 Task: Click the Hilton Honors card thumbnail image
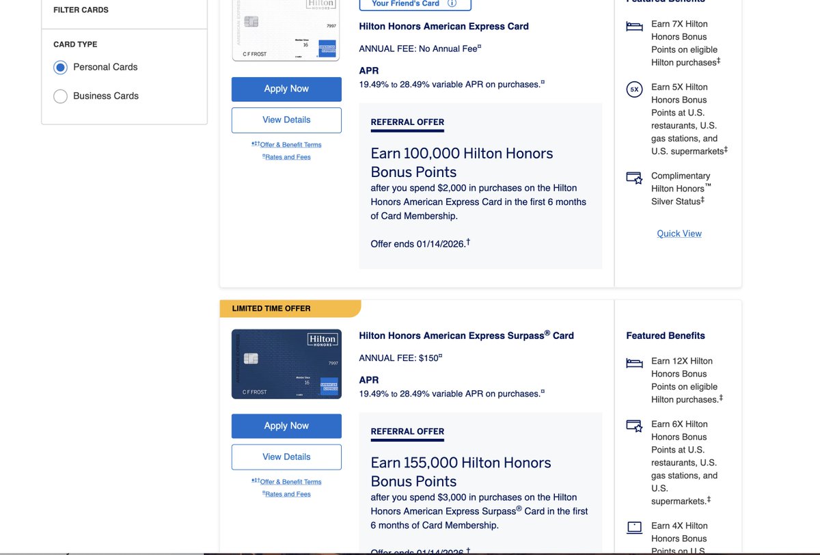[x=286, y=29]
